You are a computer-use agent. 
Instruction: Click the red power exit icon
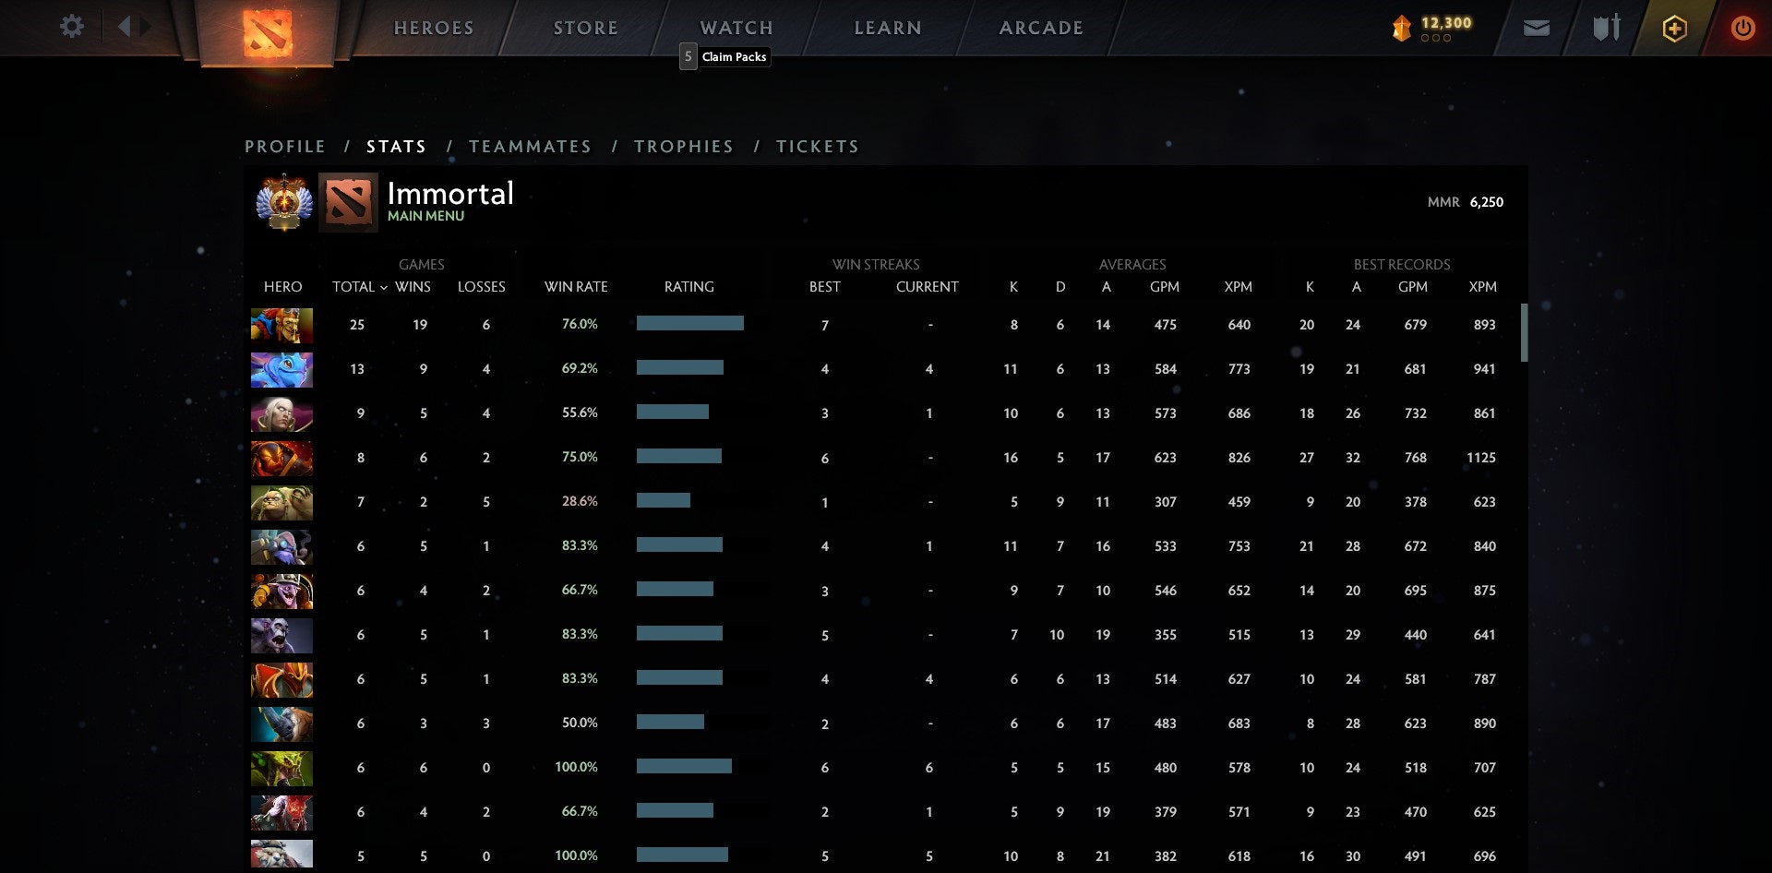pyautogui.click(x=1743, y=28)
